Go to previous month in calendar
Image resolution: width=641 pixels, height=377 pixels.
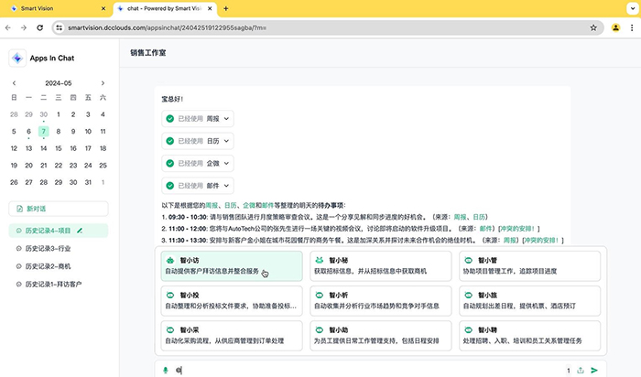tap(14, 82)
